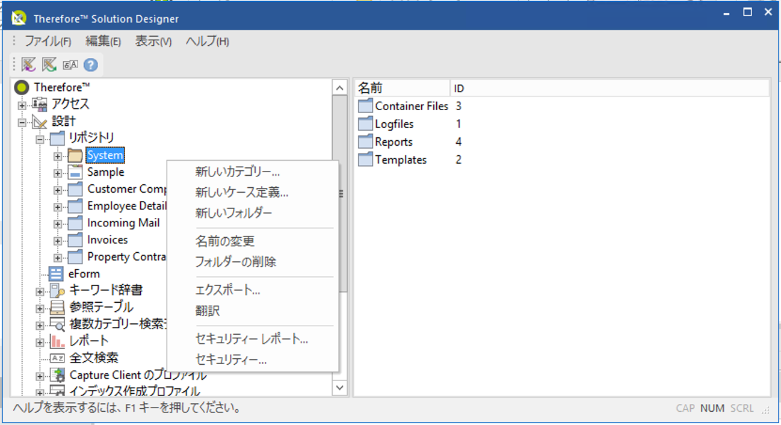The width and height of the screenshot is (781, 425).
Task: Open the ヘルプ(H) menu
Action: click(208, 42)
